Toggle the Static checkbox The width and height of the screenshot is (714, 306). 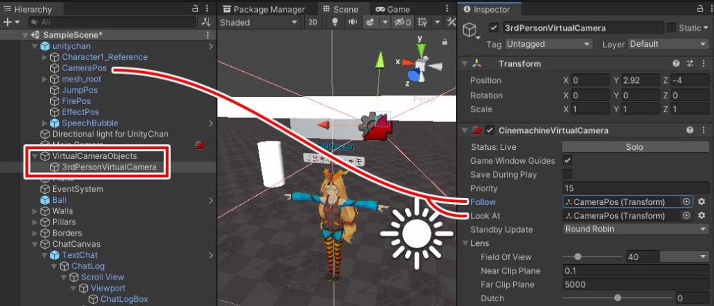tap(671, 29)
